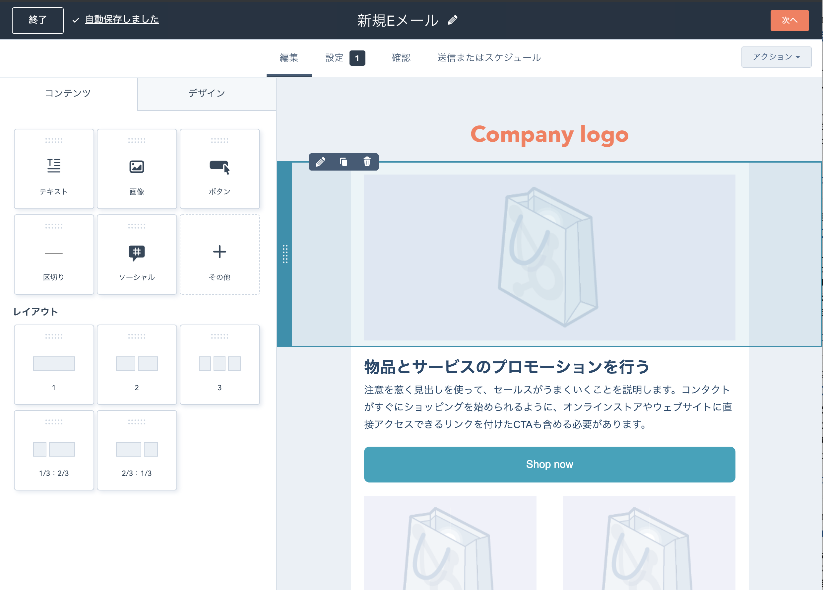Open the アクション dropdown menu
The height and width of the screenshot is (590, 823).
[x=776, y=57]
